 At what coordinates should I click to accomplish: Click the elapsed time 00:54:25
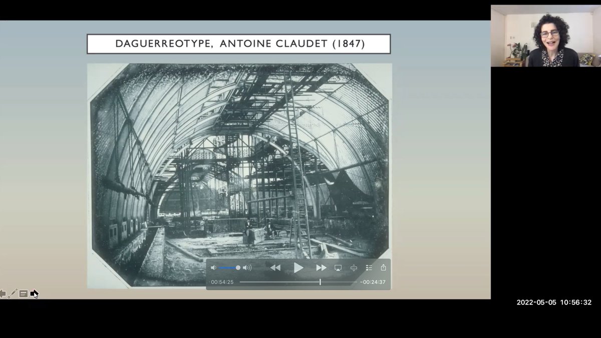click(222, 282)
